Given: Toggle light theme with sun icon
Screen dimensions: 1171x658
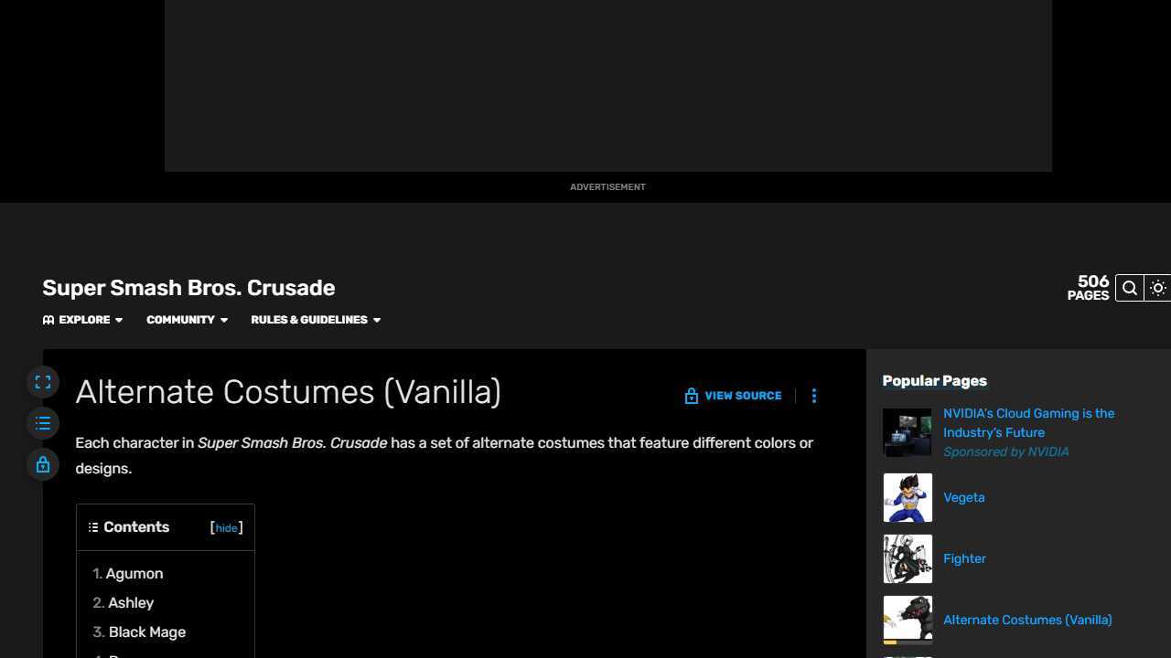Looking at the screenshot, I should (1158, 288).
